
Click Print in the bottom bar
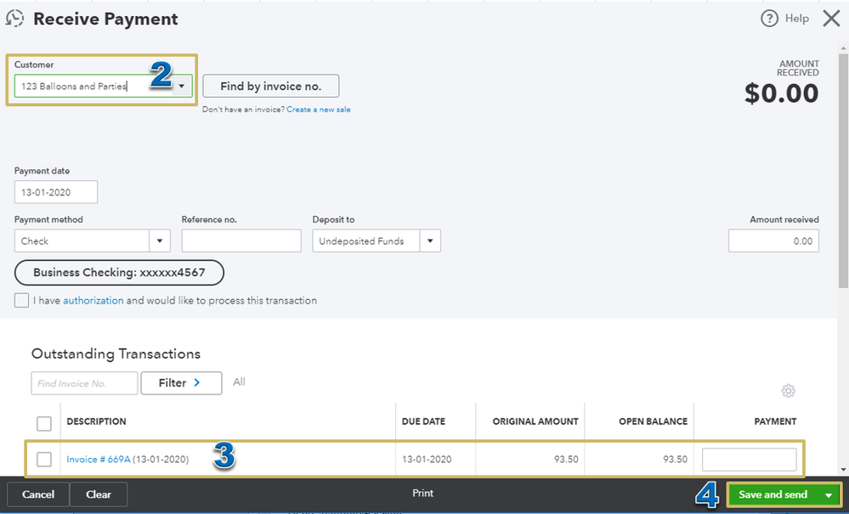[x=423, y=494]
